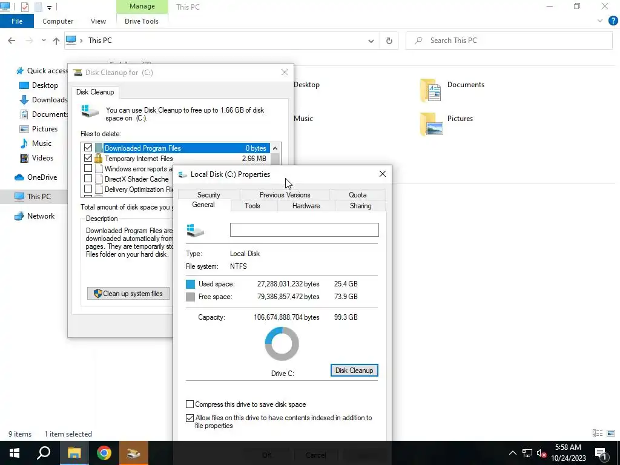Open the Documents folder icon
This screenshot has height=465, width=620.
(x=430, y=90)
